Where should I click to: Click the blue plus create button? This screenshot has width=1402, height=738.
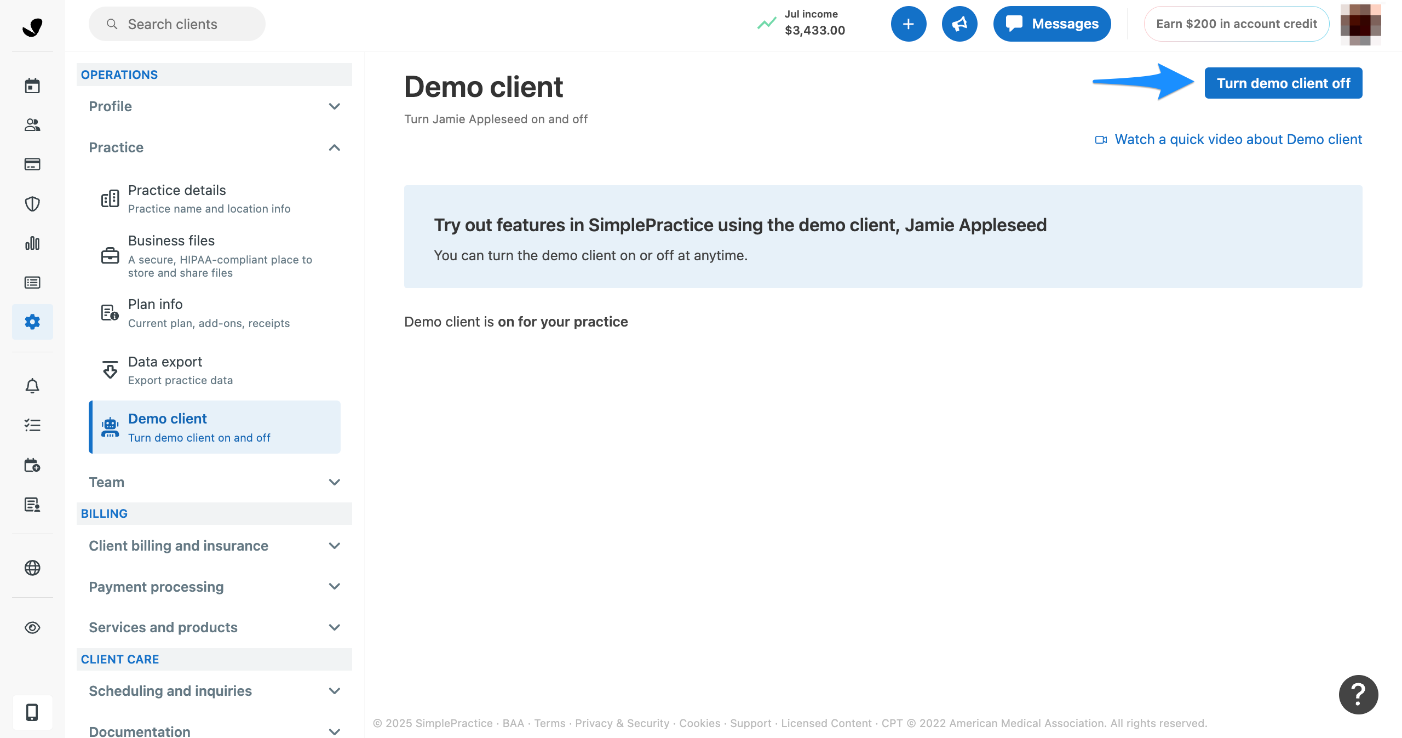tap(908, 24)
